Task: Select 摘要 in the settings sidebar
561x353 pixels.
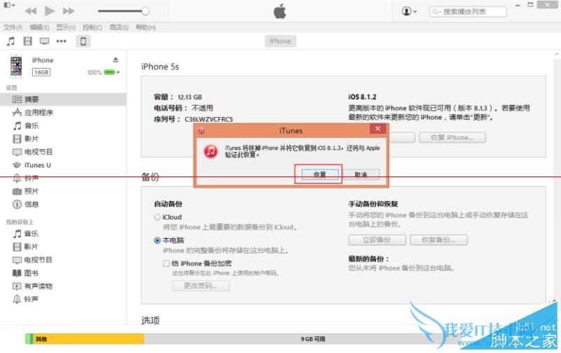Action: point(63,99)
